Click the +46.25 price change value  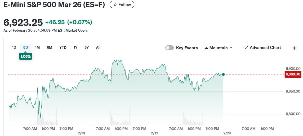(55, 22)
